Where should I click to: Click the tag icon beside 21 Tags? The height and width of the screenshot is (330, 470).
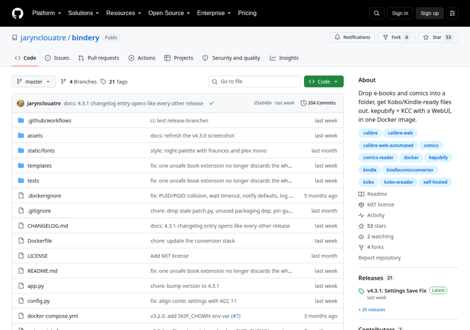[103, 82]
